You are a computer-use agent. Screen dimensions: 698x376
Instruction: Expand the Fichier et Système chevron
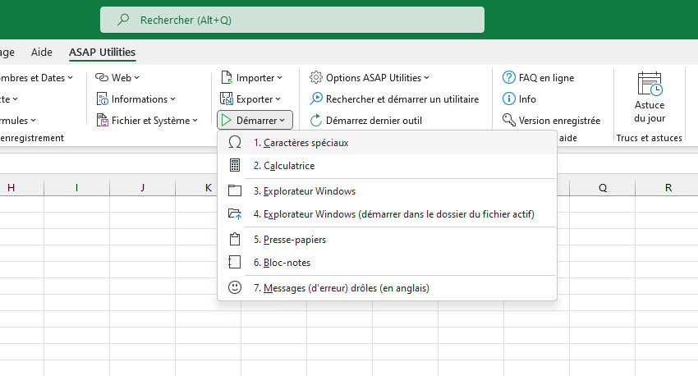[195, 120]
